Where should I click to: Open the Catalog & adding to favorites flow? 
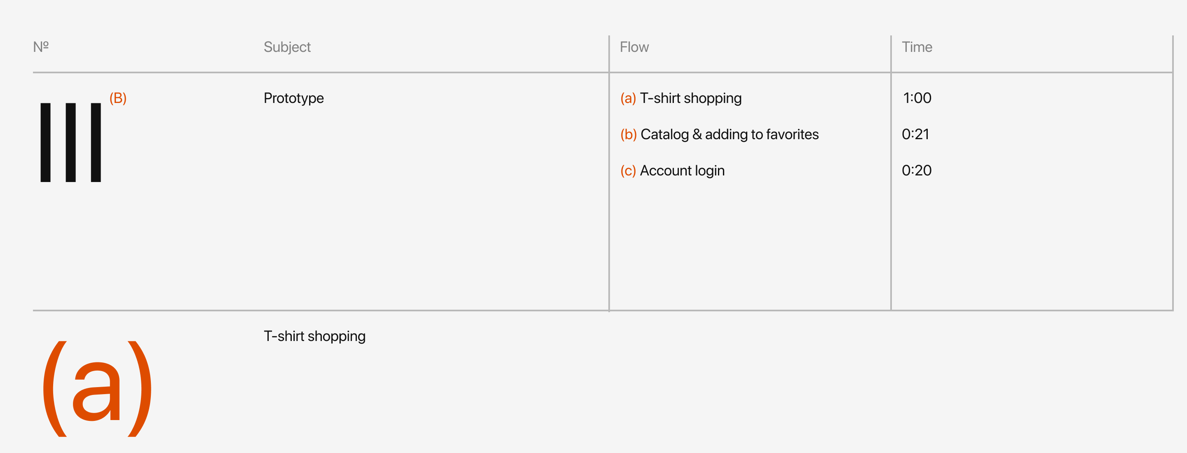click(730, 134)
